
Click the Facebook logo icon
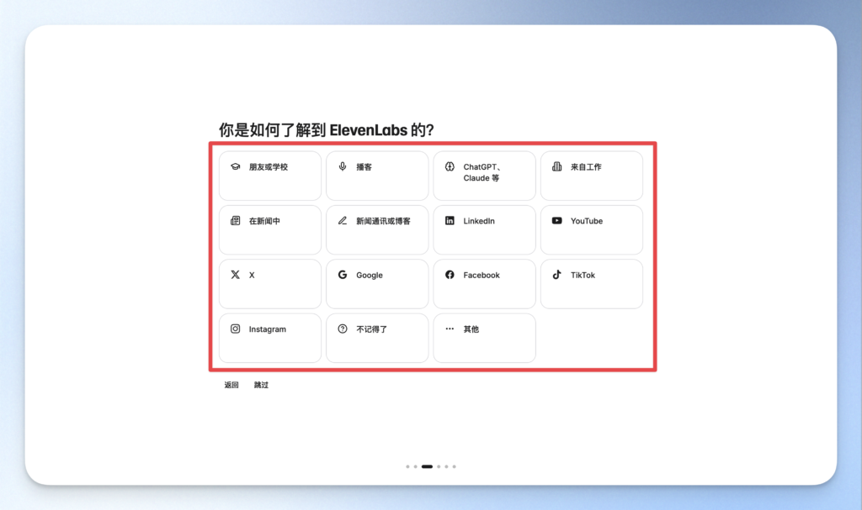(450, 275)
